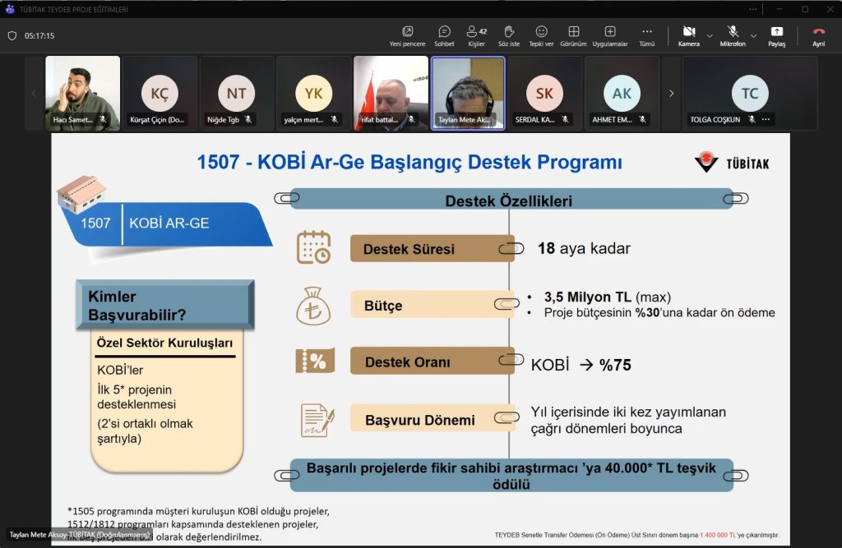Open Uygulamalar apps panel
This screenshot has width=842, height=548.
pos(610,35)
